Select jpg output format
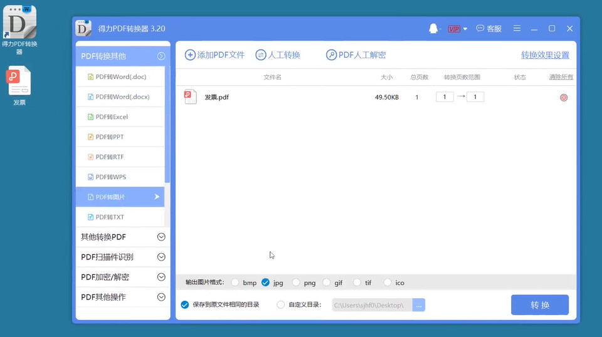The width and height of the screenshot is (602, 337). click(x=265, y=283)
